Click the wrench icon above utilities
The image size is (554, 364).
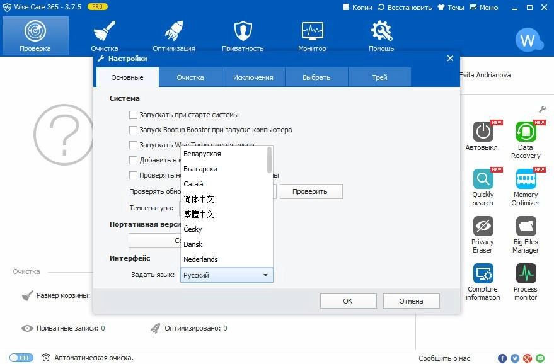[543, 109]
